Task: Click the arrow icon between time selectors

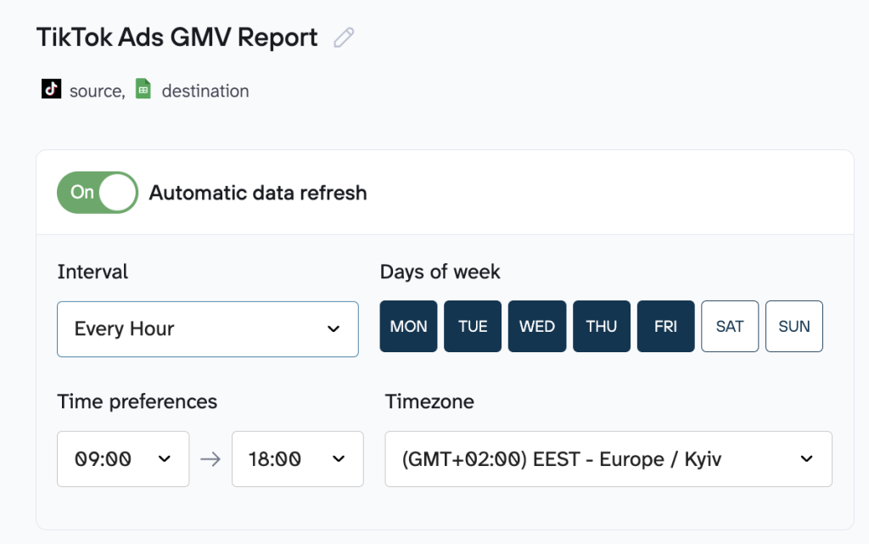Action: click(210, 458)
